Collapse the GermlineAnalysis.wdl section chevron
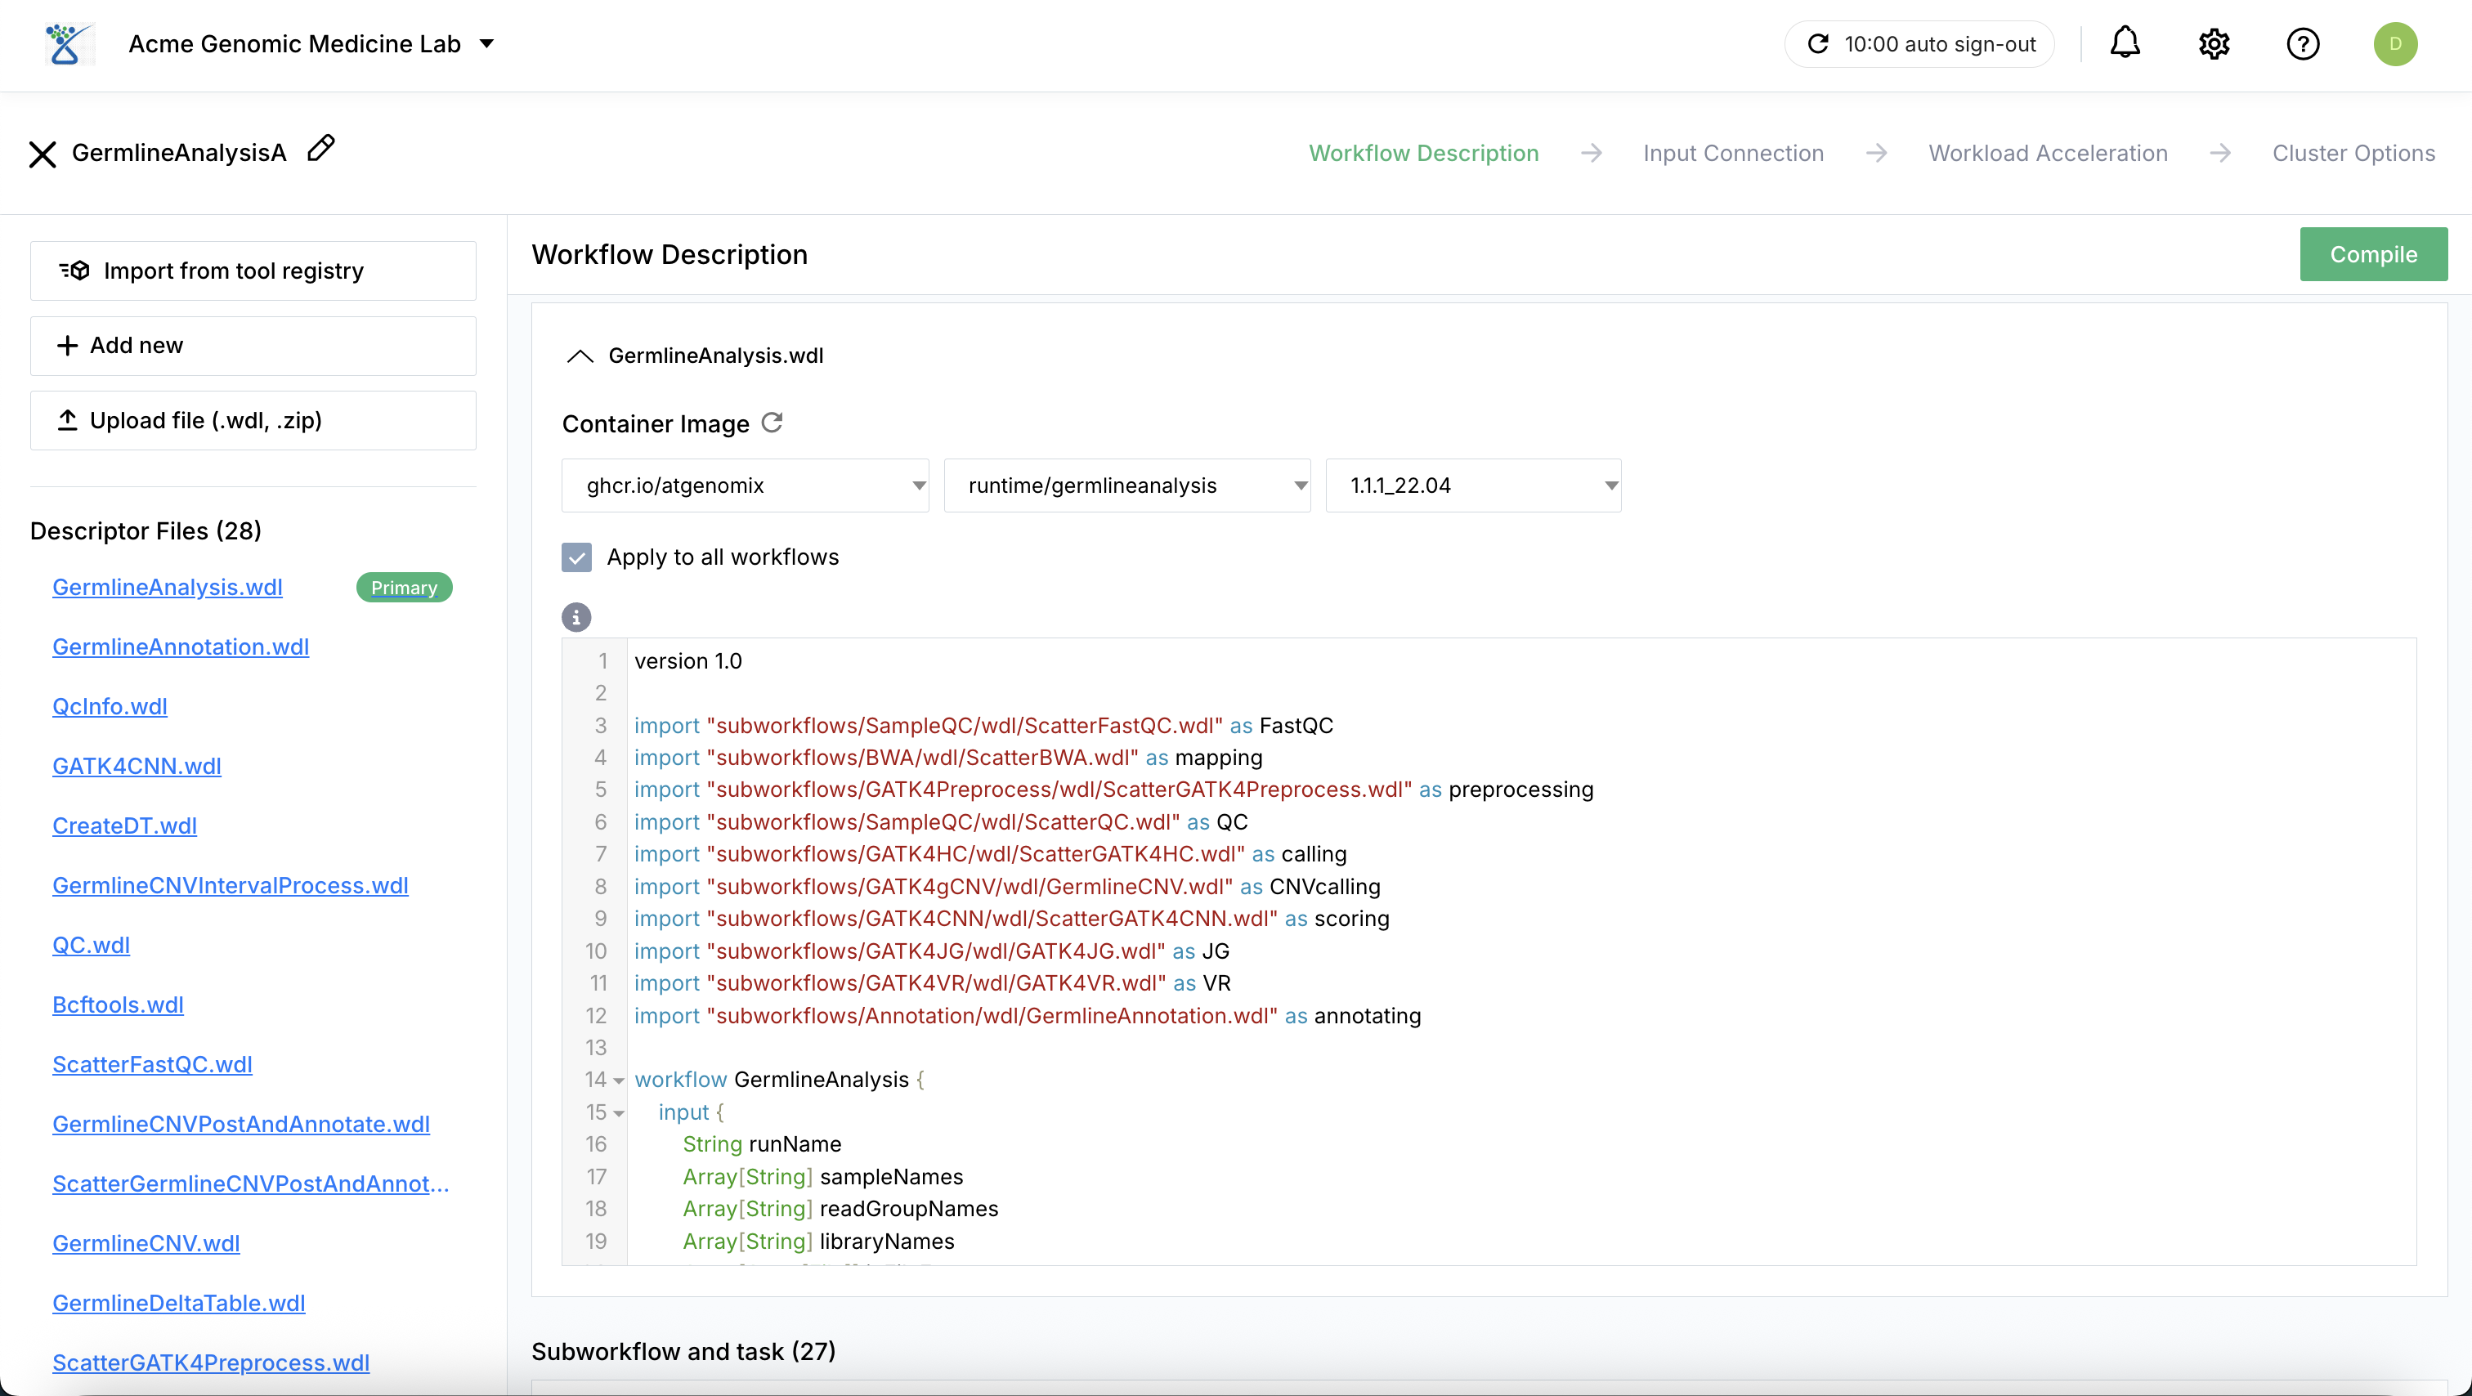The image size is (2472, 1396). [580, 356]
